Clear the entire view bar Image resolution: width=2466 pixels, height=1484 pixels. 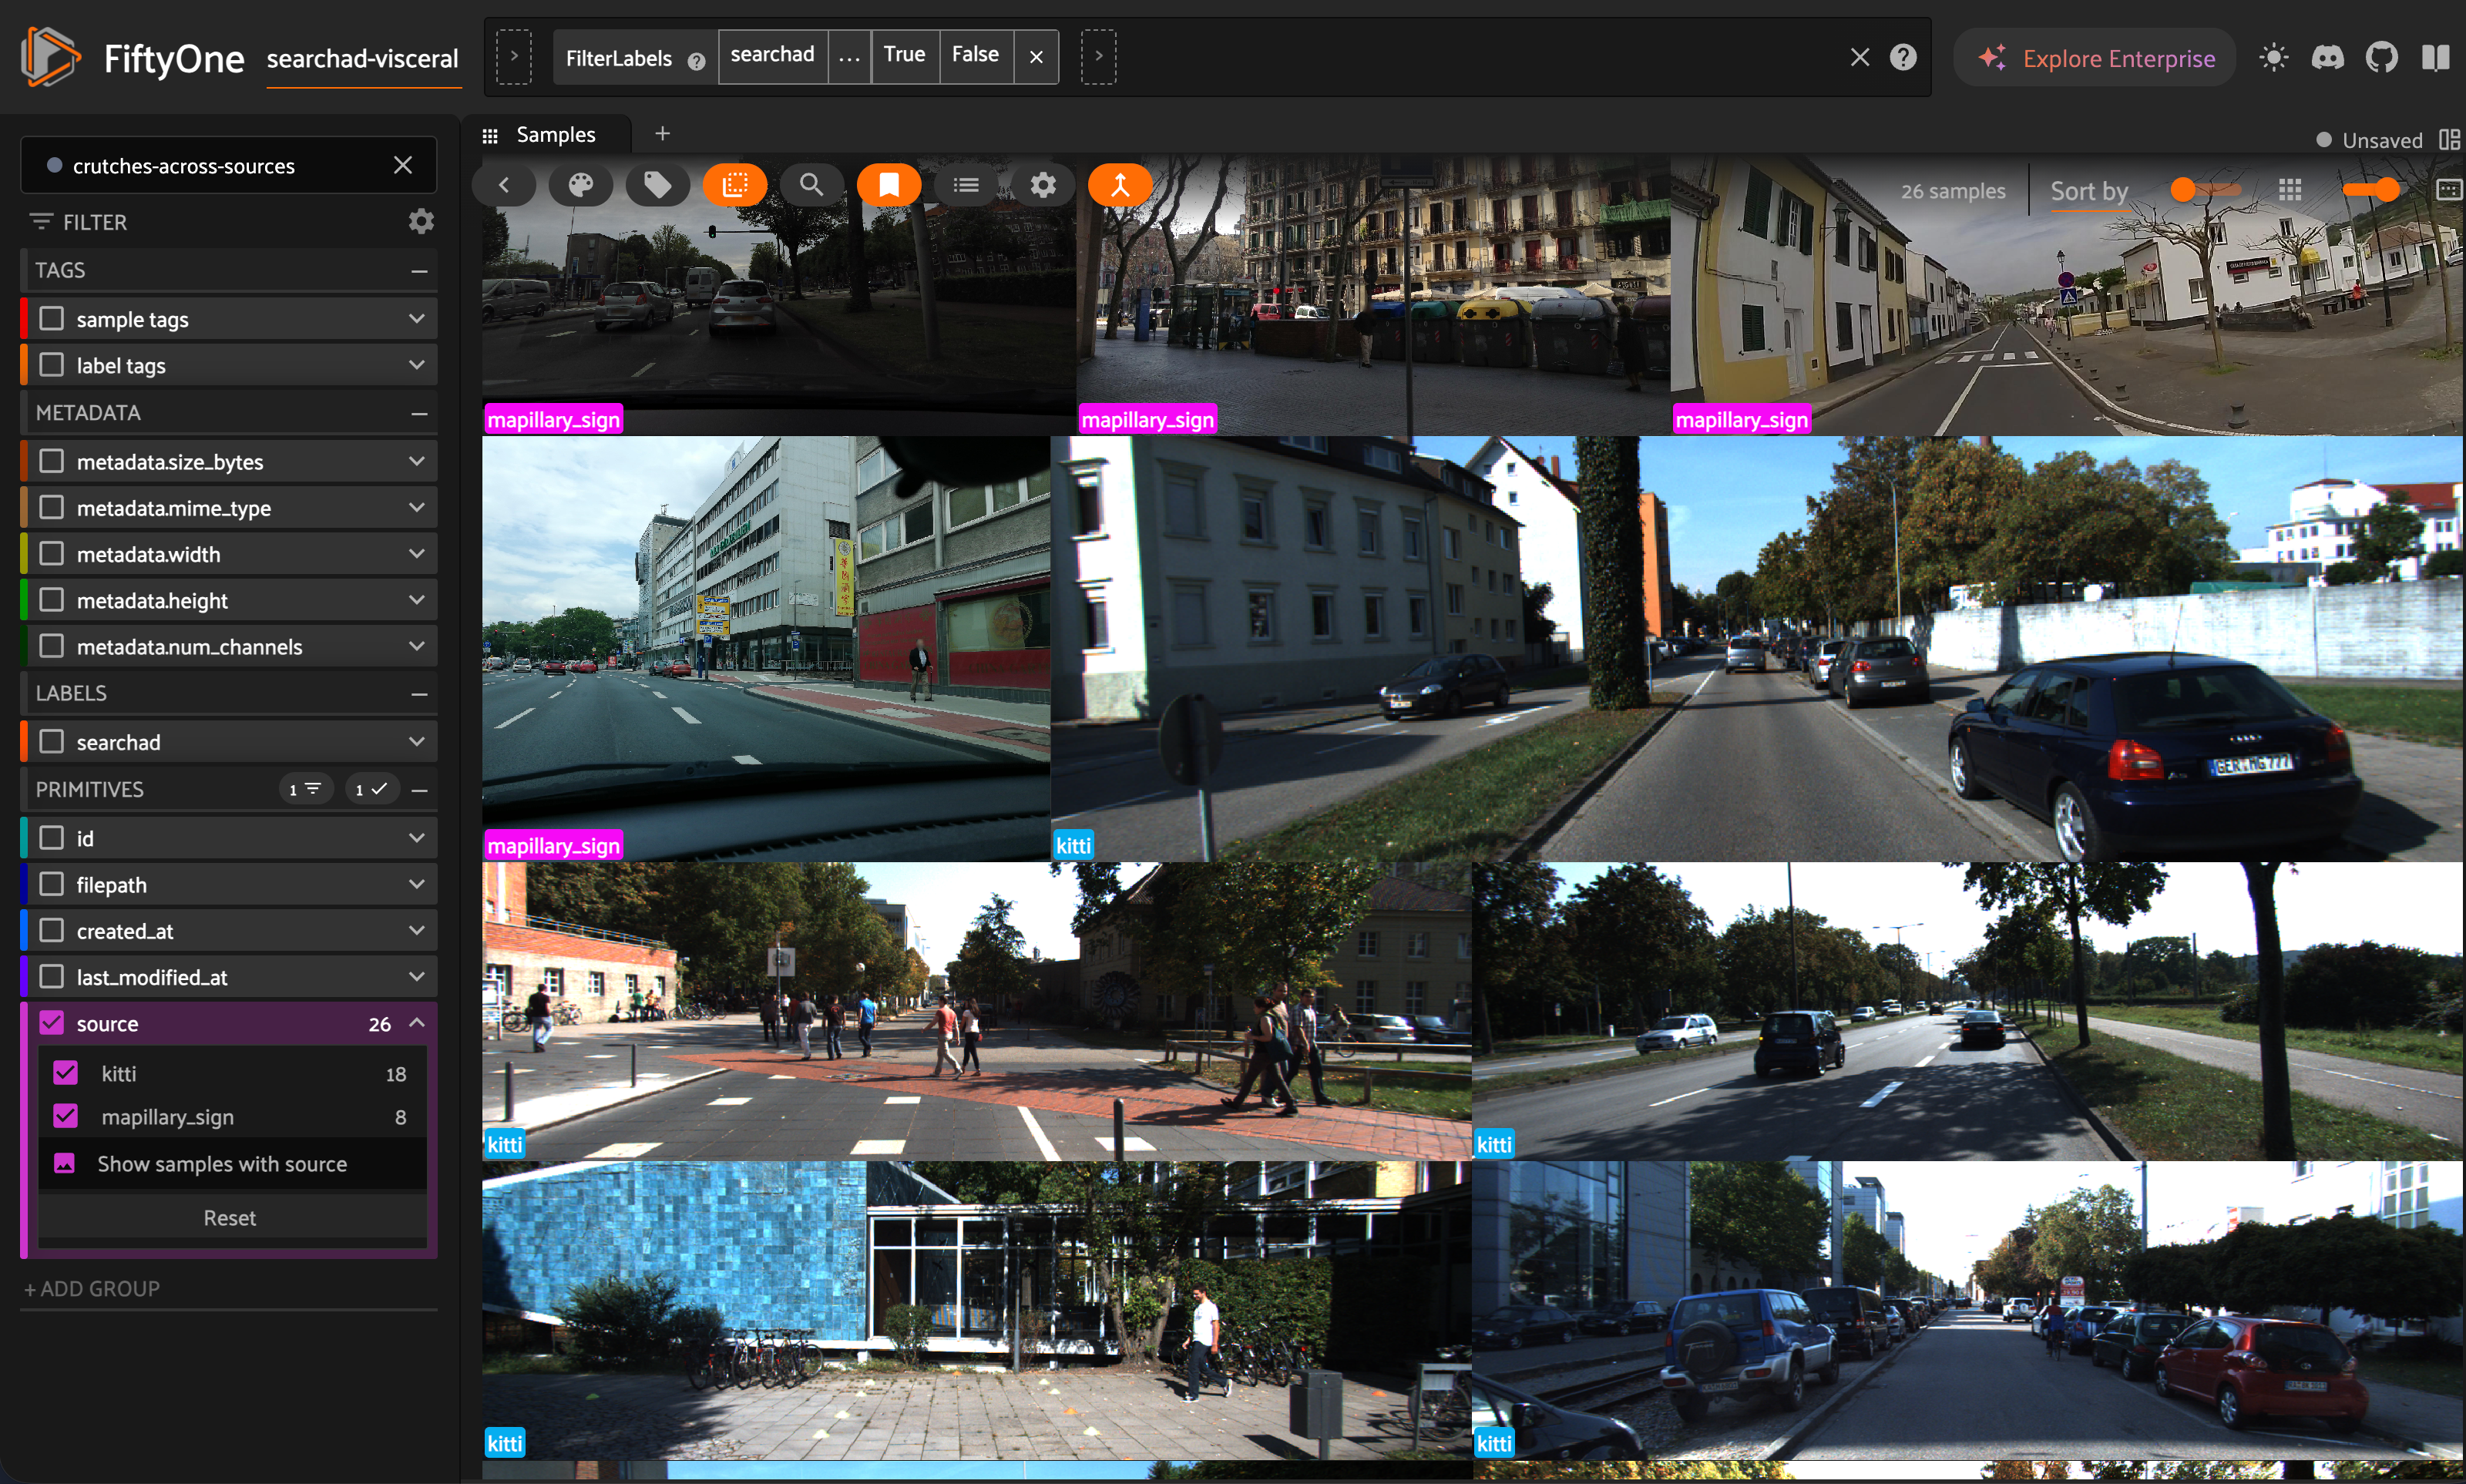point(1860,57)
